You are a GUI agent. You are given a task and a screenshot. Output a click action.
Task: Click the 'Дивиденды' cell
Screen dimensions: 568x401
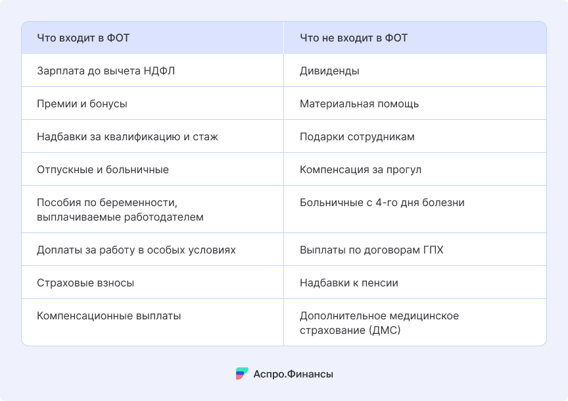(x=415, y=70)
